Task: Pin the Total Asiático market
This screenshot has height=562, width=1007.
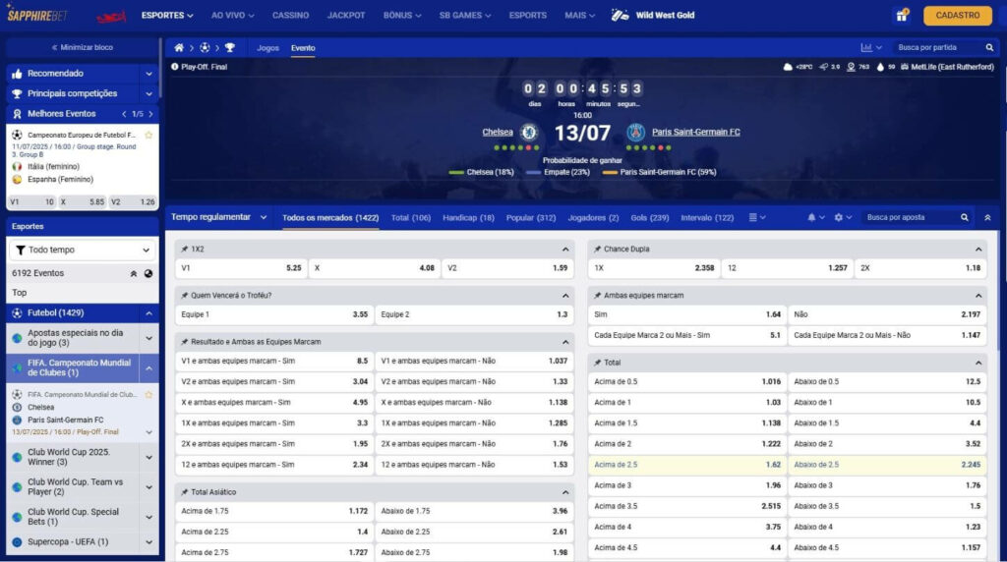Action: 184,492
